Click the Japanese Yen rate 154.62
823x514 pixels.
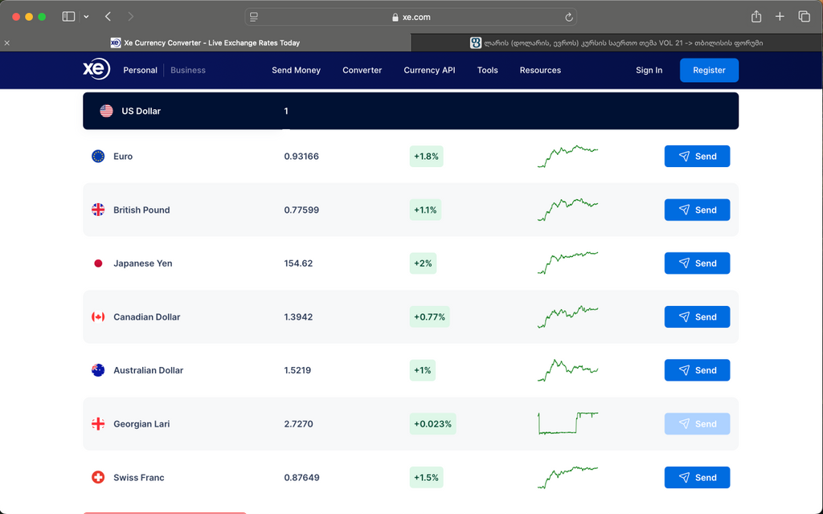(298, 263)
